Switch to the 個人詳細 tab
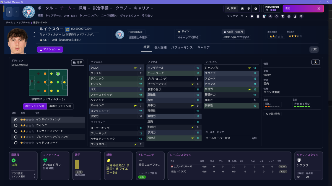 (160, 47)
